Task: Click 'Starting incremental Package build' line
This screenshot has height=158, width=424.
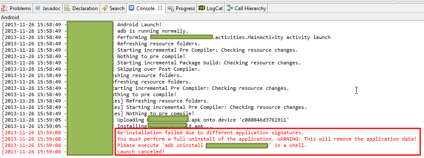Action: [209, 63]
